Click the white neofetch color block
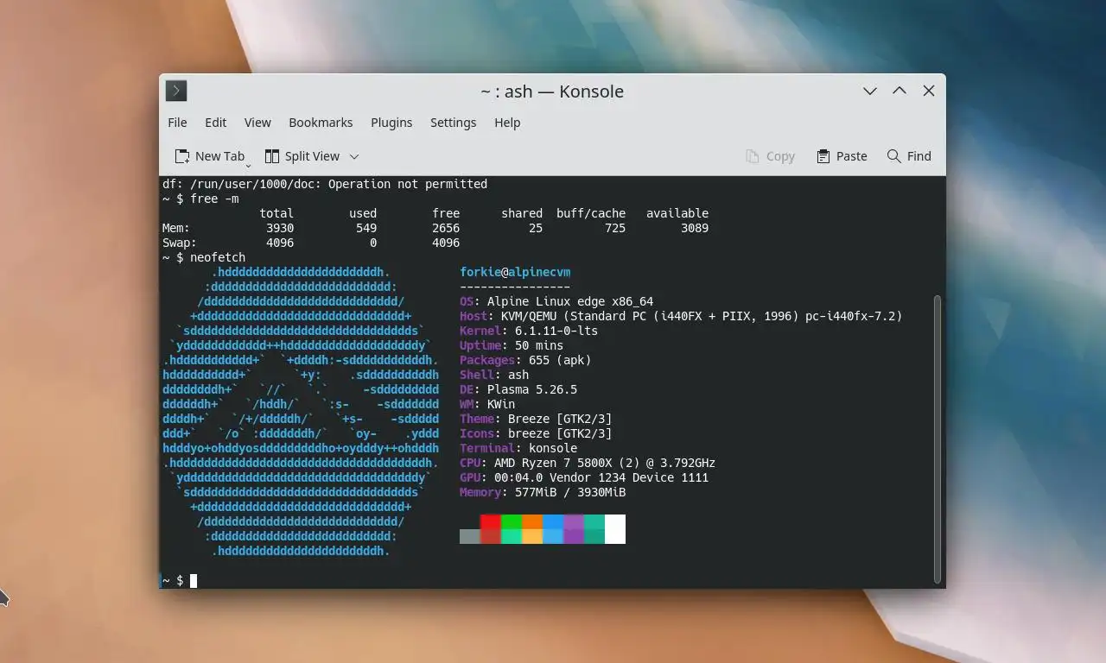The height and width of the screenshot is (663, 1106). pos(615,529)
